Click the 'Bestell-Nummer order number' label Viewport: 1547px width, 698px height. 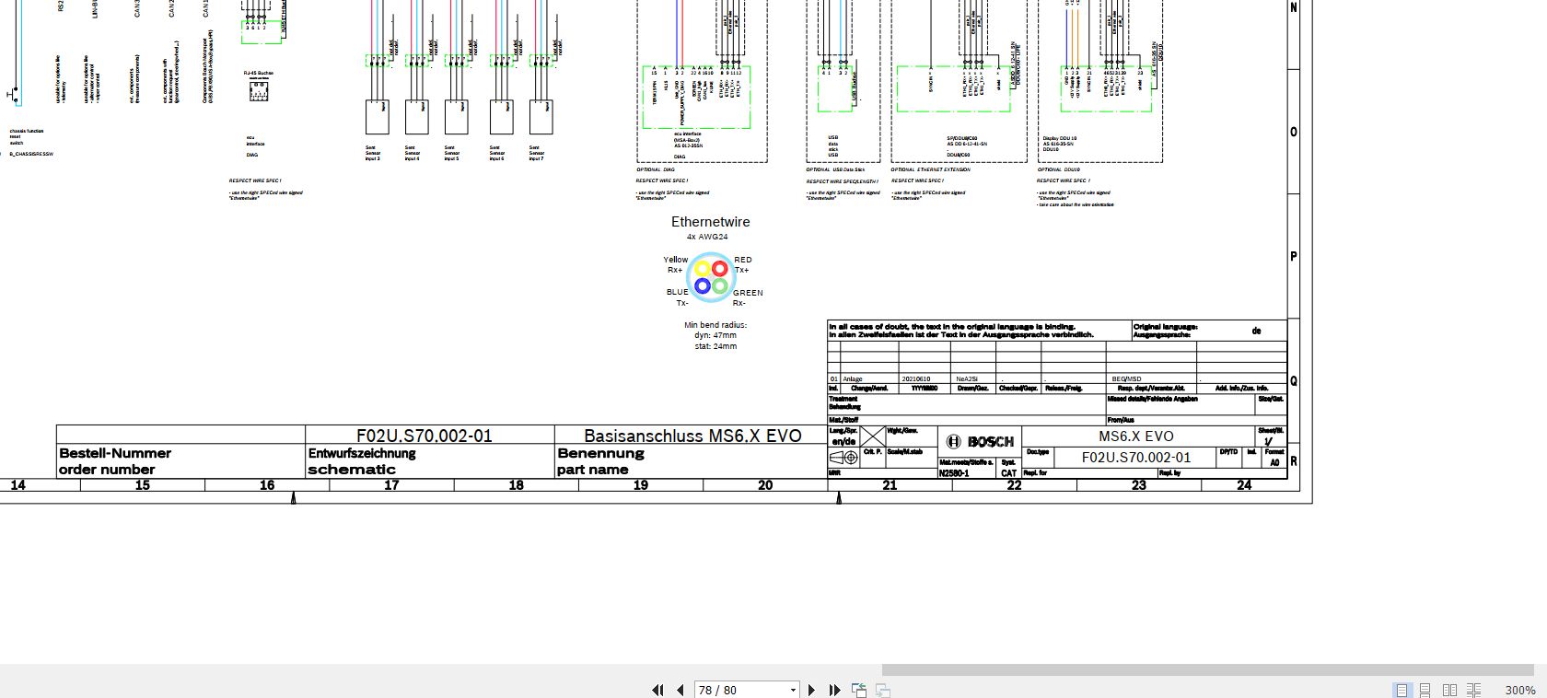(115, 461)
